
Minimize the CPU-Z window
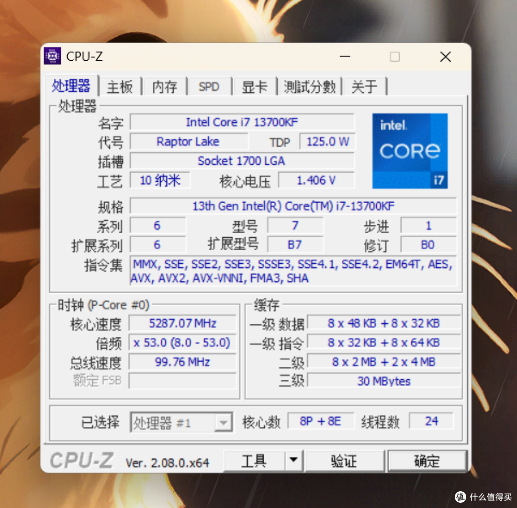(x=345, y=56)
